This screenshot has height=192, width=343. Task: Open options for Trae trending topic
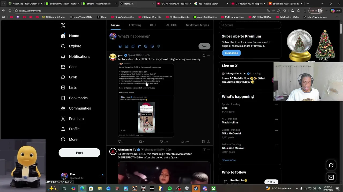tap(277, 105)
